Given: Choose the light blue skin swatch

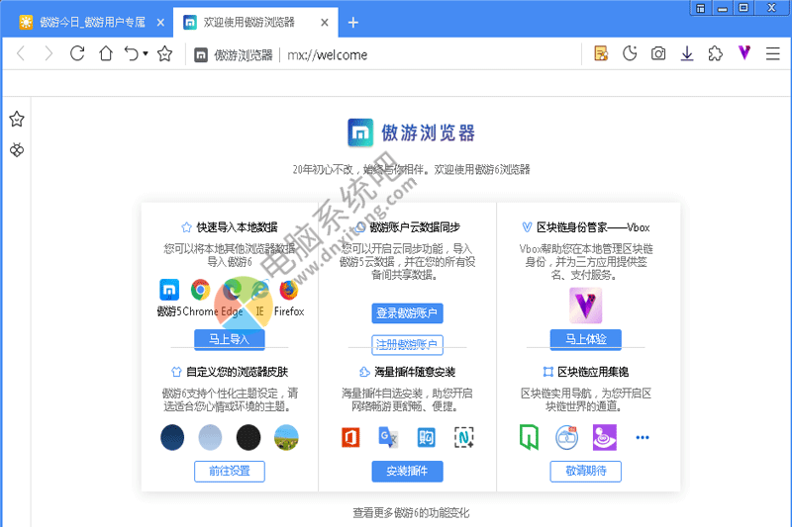Looking at the screenshot, I should pos(210,437).
